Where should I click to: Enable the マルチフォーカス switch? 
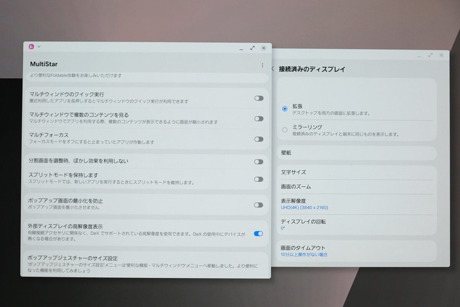259,139
